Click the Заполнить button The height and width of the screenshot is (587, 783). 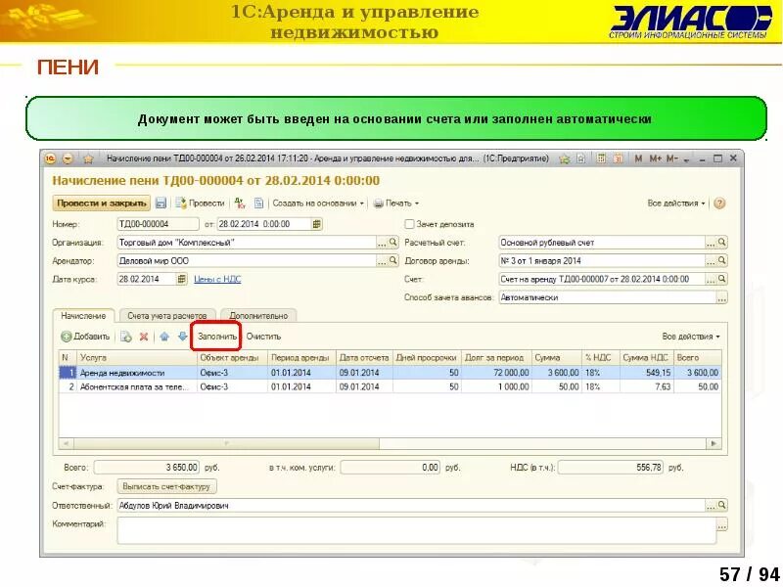pos(217,337)
